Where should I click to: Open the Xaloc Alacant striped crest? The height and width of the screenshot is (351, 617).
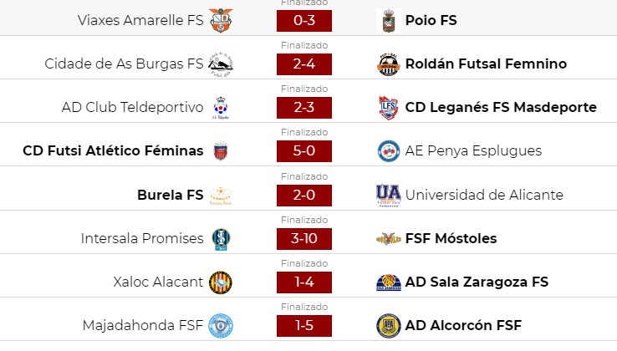pos(221,282)
